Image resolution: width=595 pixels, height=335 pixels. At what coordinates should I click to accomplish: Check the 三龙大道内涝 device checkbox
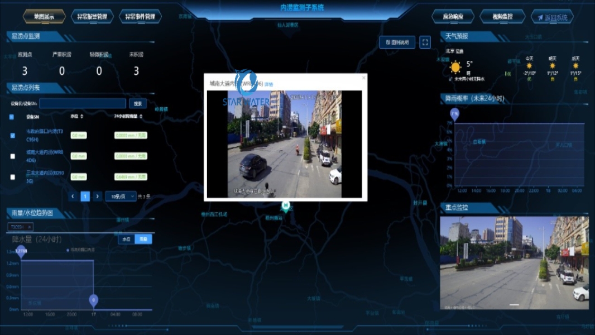(x=13, y=177)
